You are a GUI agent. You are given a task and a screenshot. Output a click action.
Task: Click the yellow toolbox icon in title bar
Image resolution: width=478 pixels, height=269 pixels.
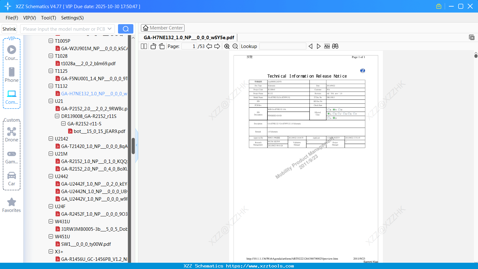(439, 6)
